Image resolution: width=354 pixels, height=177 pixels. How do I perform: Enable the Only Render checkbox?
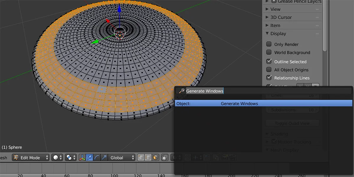pyautogui.click(x=269, y=44)
